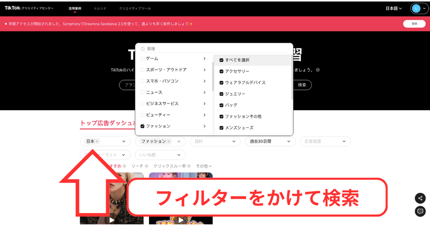Open the 日本語 language selector
430x226 pixels.
[394, 8]
